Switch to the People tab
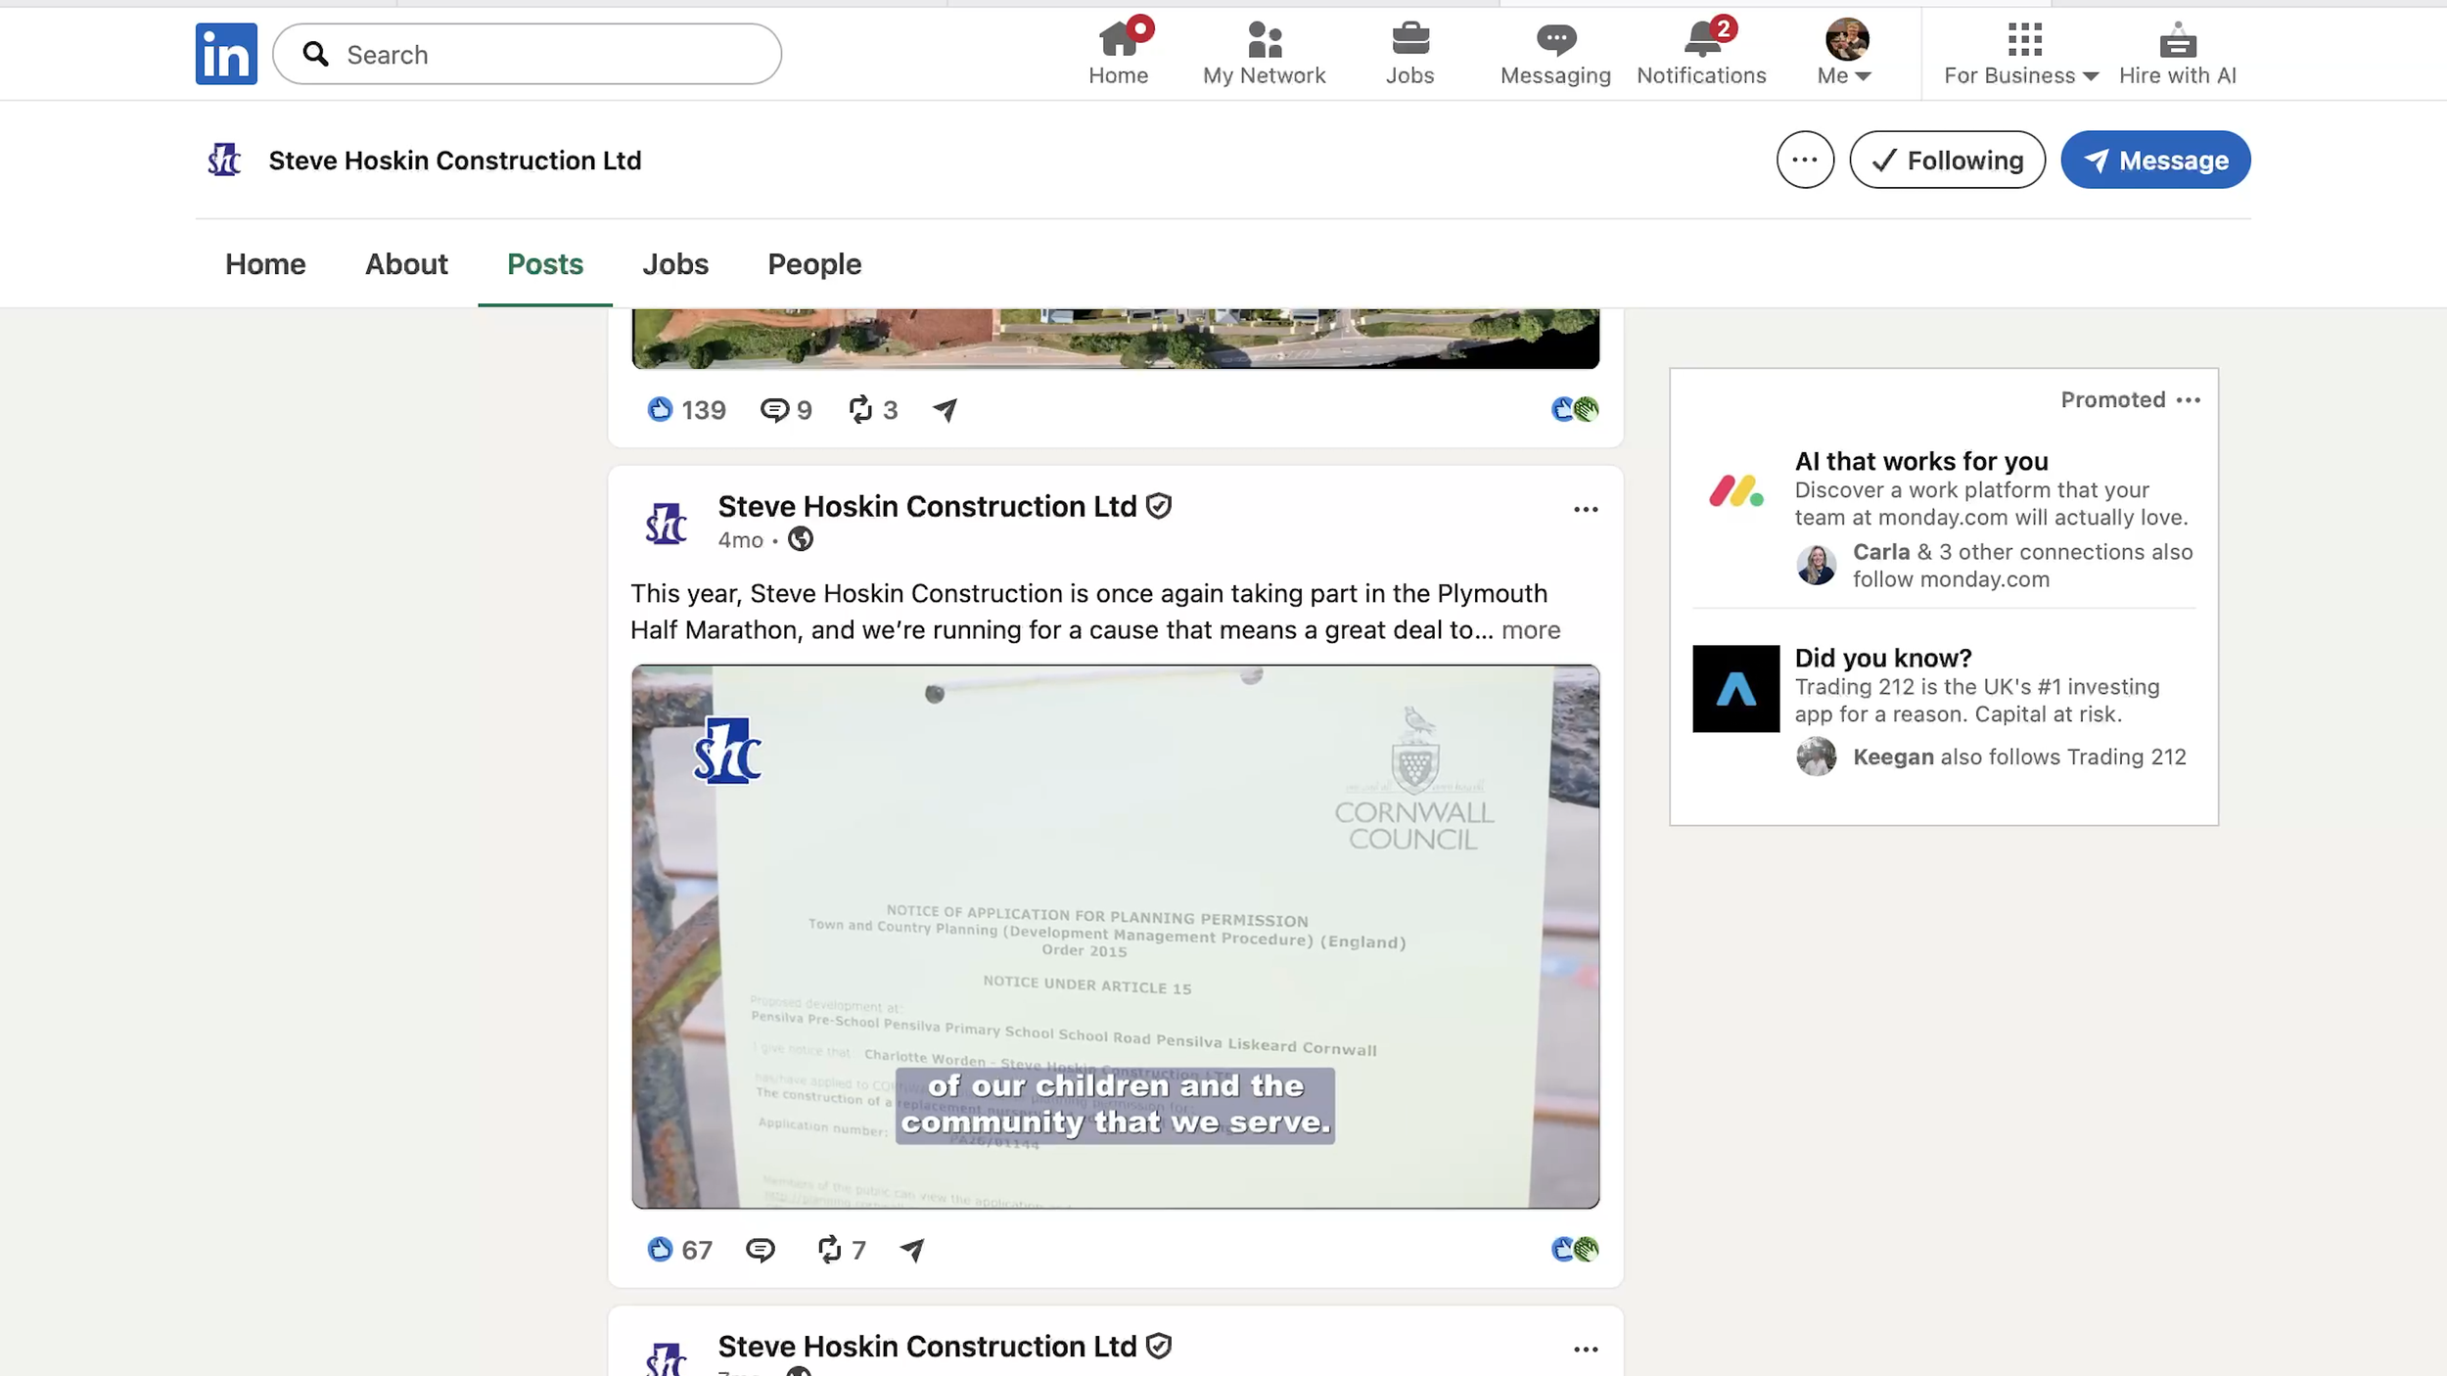This screenshot has height=1376, width=2447. click(814, 264)
